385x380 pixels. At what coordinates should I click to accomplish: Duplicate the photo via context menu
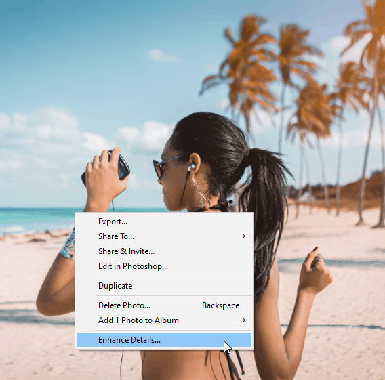point(164,286)
